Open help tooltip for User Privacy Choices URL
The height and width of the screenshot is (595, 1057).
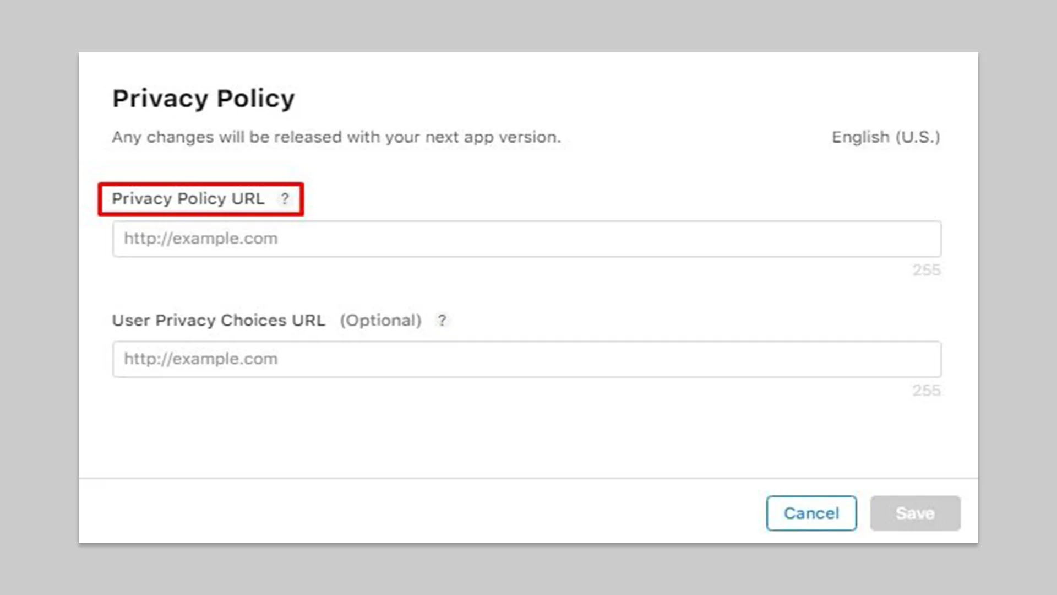tap(442, 320)
